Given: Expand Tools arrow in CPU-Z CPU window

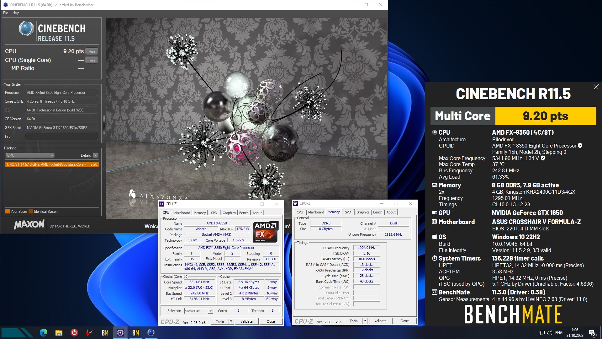Looking at the screenshot, I should [x=231, y=321].
